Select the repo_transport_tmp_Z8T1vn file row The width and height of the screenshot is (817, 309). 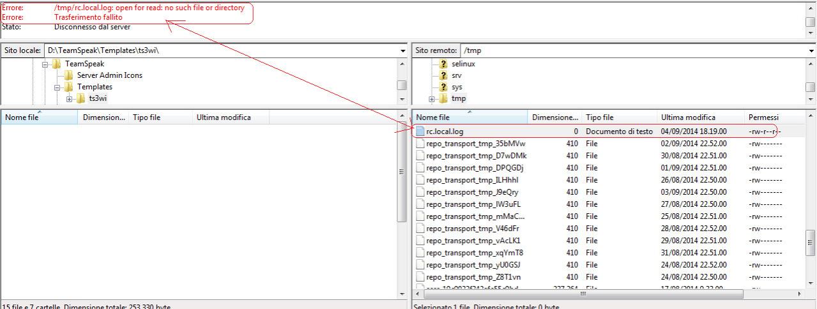(473, 277)
